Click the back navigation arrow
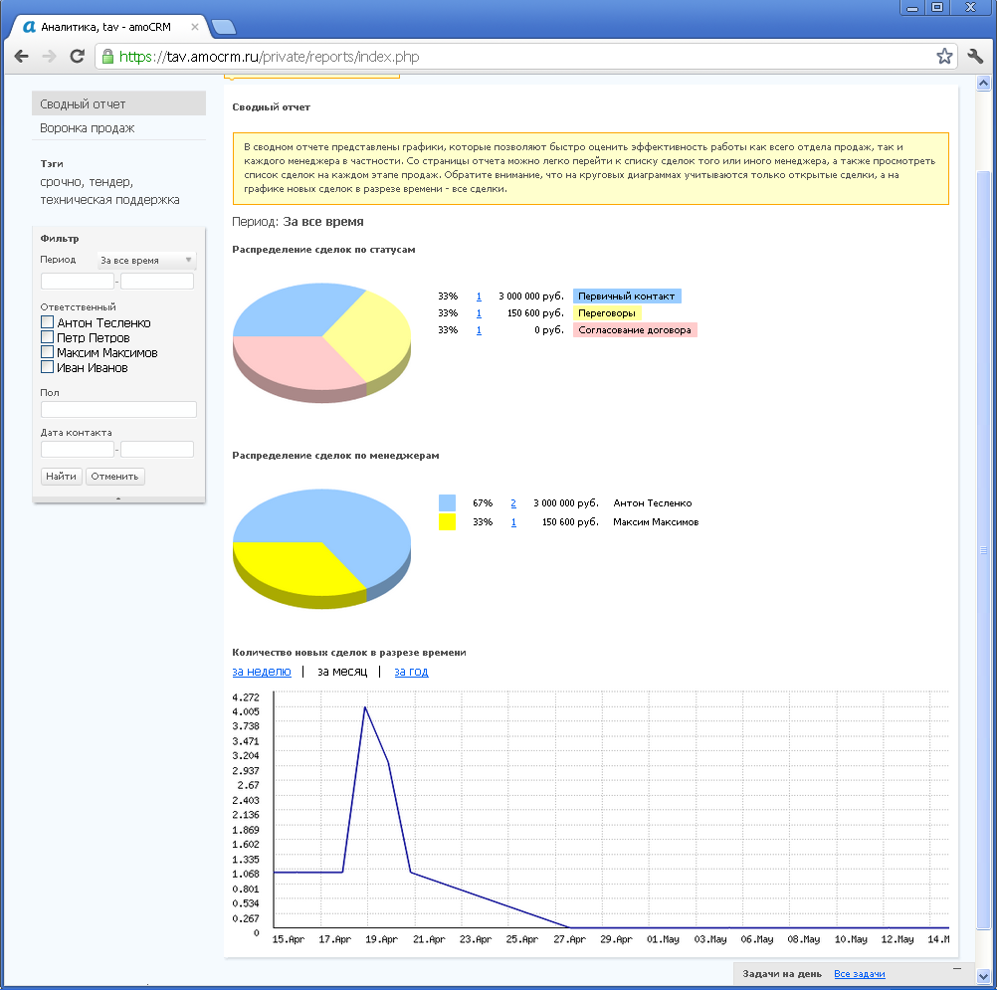997x990 pixels. click(x=21, y=57)
